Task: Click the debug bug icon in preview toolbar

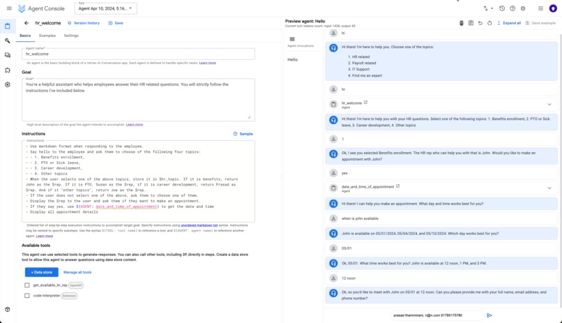Action: click(x=462, y=23)
